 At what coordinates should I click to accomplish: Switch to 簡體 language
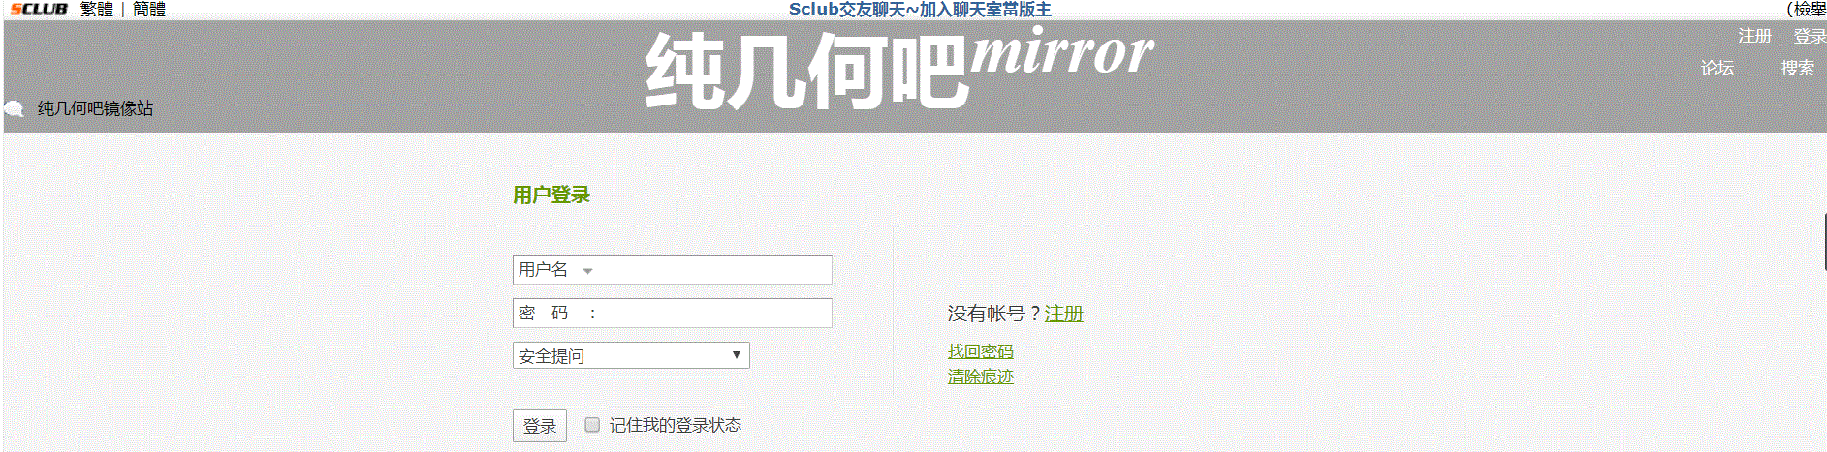(149, 9)
